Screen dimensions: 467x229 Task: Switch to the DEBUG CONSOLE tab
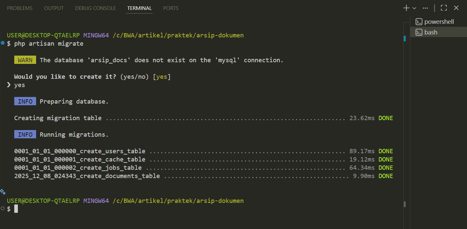[x=95, y=8]
